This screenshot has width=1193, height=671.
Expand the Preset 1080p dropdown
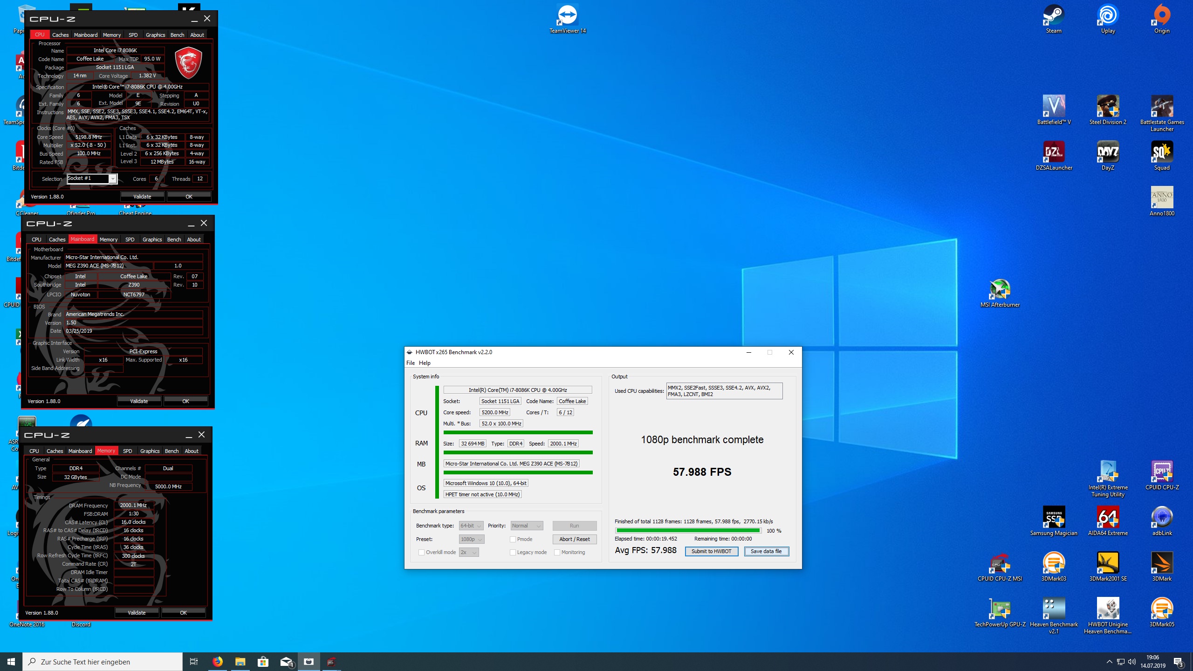472,539
